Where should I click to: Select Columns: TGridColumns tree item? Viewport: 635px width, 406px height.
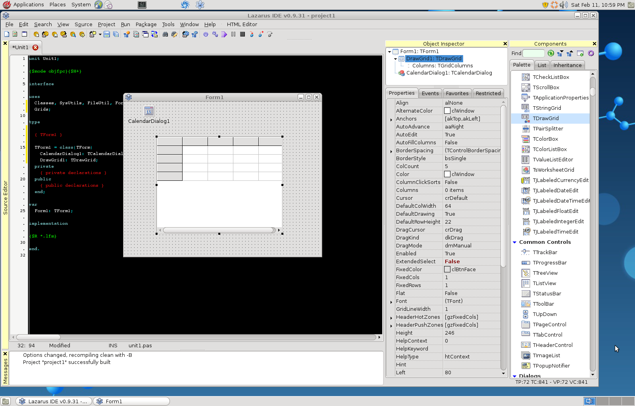443,66
